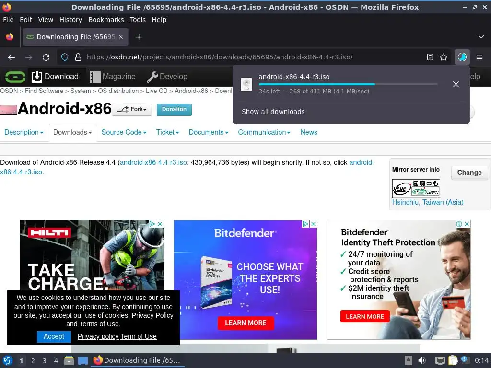Image resolution: width=491 pixels, height=368 pixels.
Task: Open the OSDN Magazine section
Action: (x=113, y=77)
